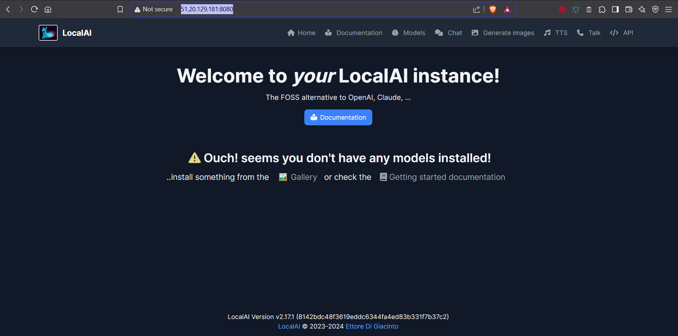Viewport: 678px width, 336px height.
Task: Click the blue Documentation button
Action: coord(338,117)
